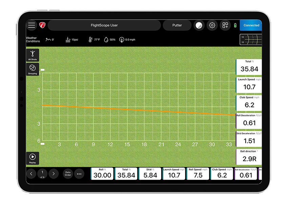Image resolution: width=288 pixels, height=203 pixels.
Task: Open the three-dots more options
Action: click(x=79, y=174)
